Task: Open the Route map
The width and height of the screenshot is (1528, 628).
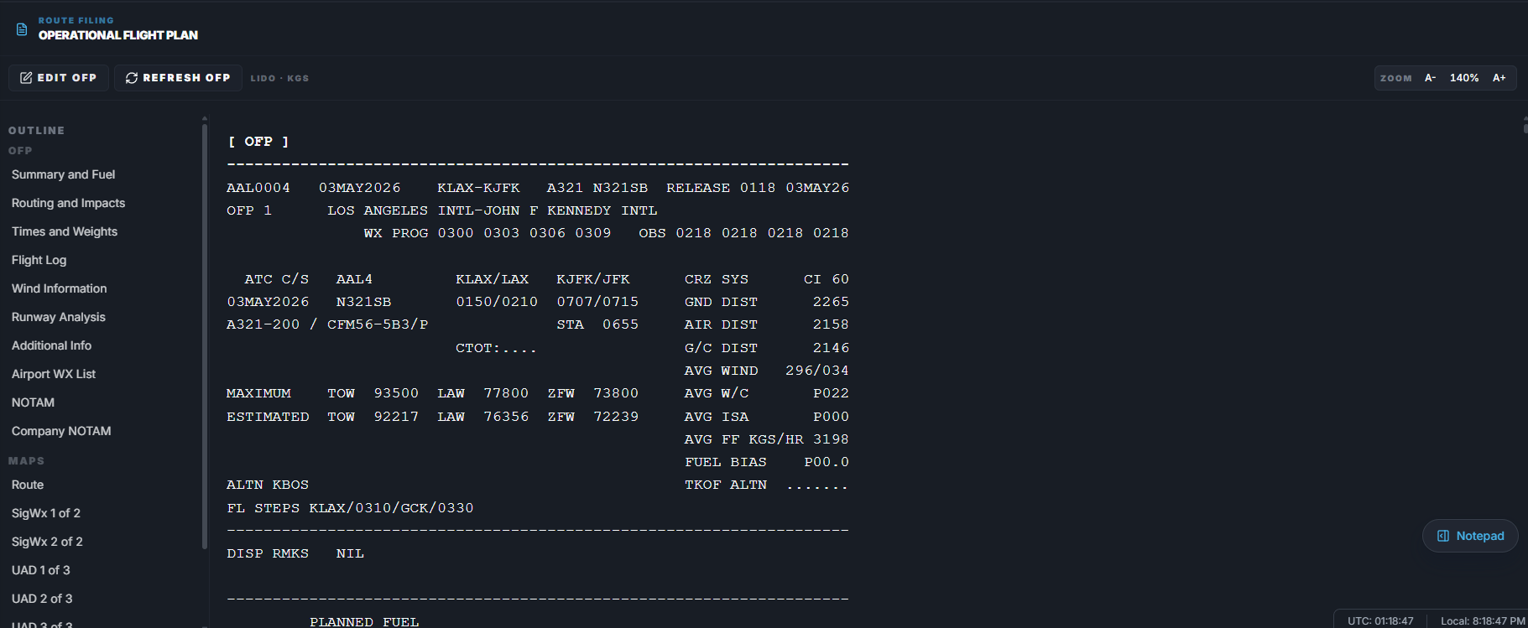Action: tap(28, 485)
